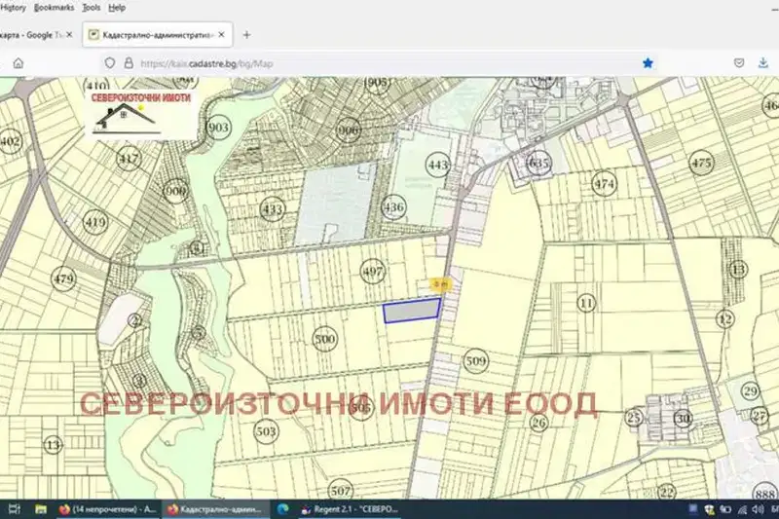Click cadastral zone marker 25
The image size is (779, 519).
tap(634, 417)
